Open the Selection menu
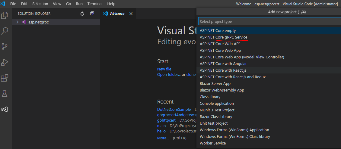341x149 pixels. click(40, 4)
